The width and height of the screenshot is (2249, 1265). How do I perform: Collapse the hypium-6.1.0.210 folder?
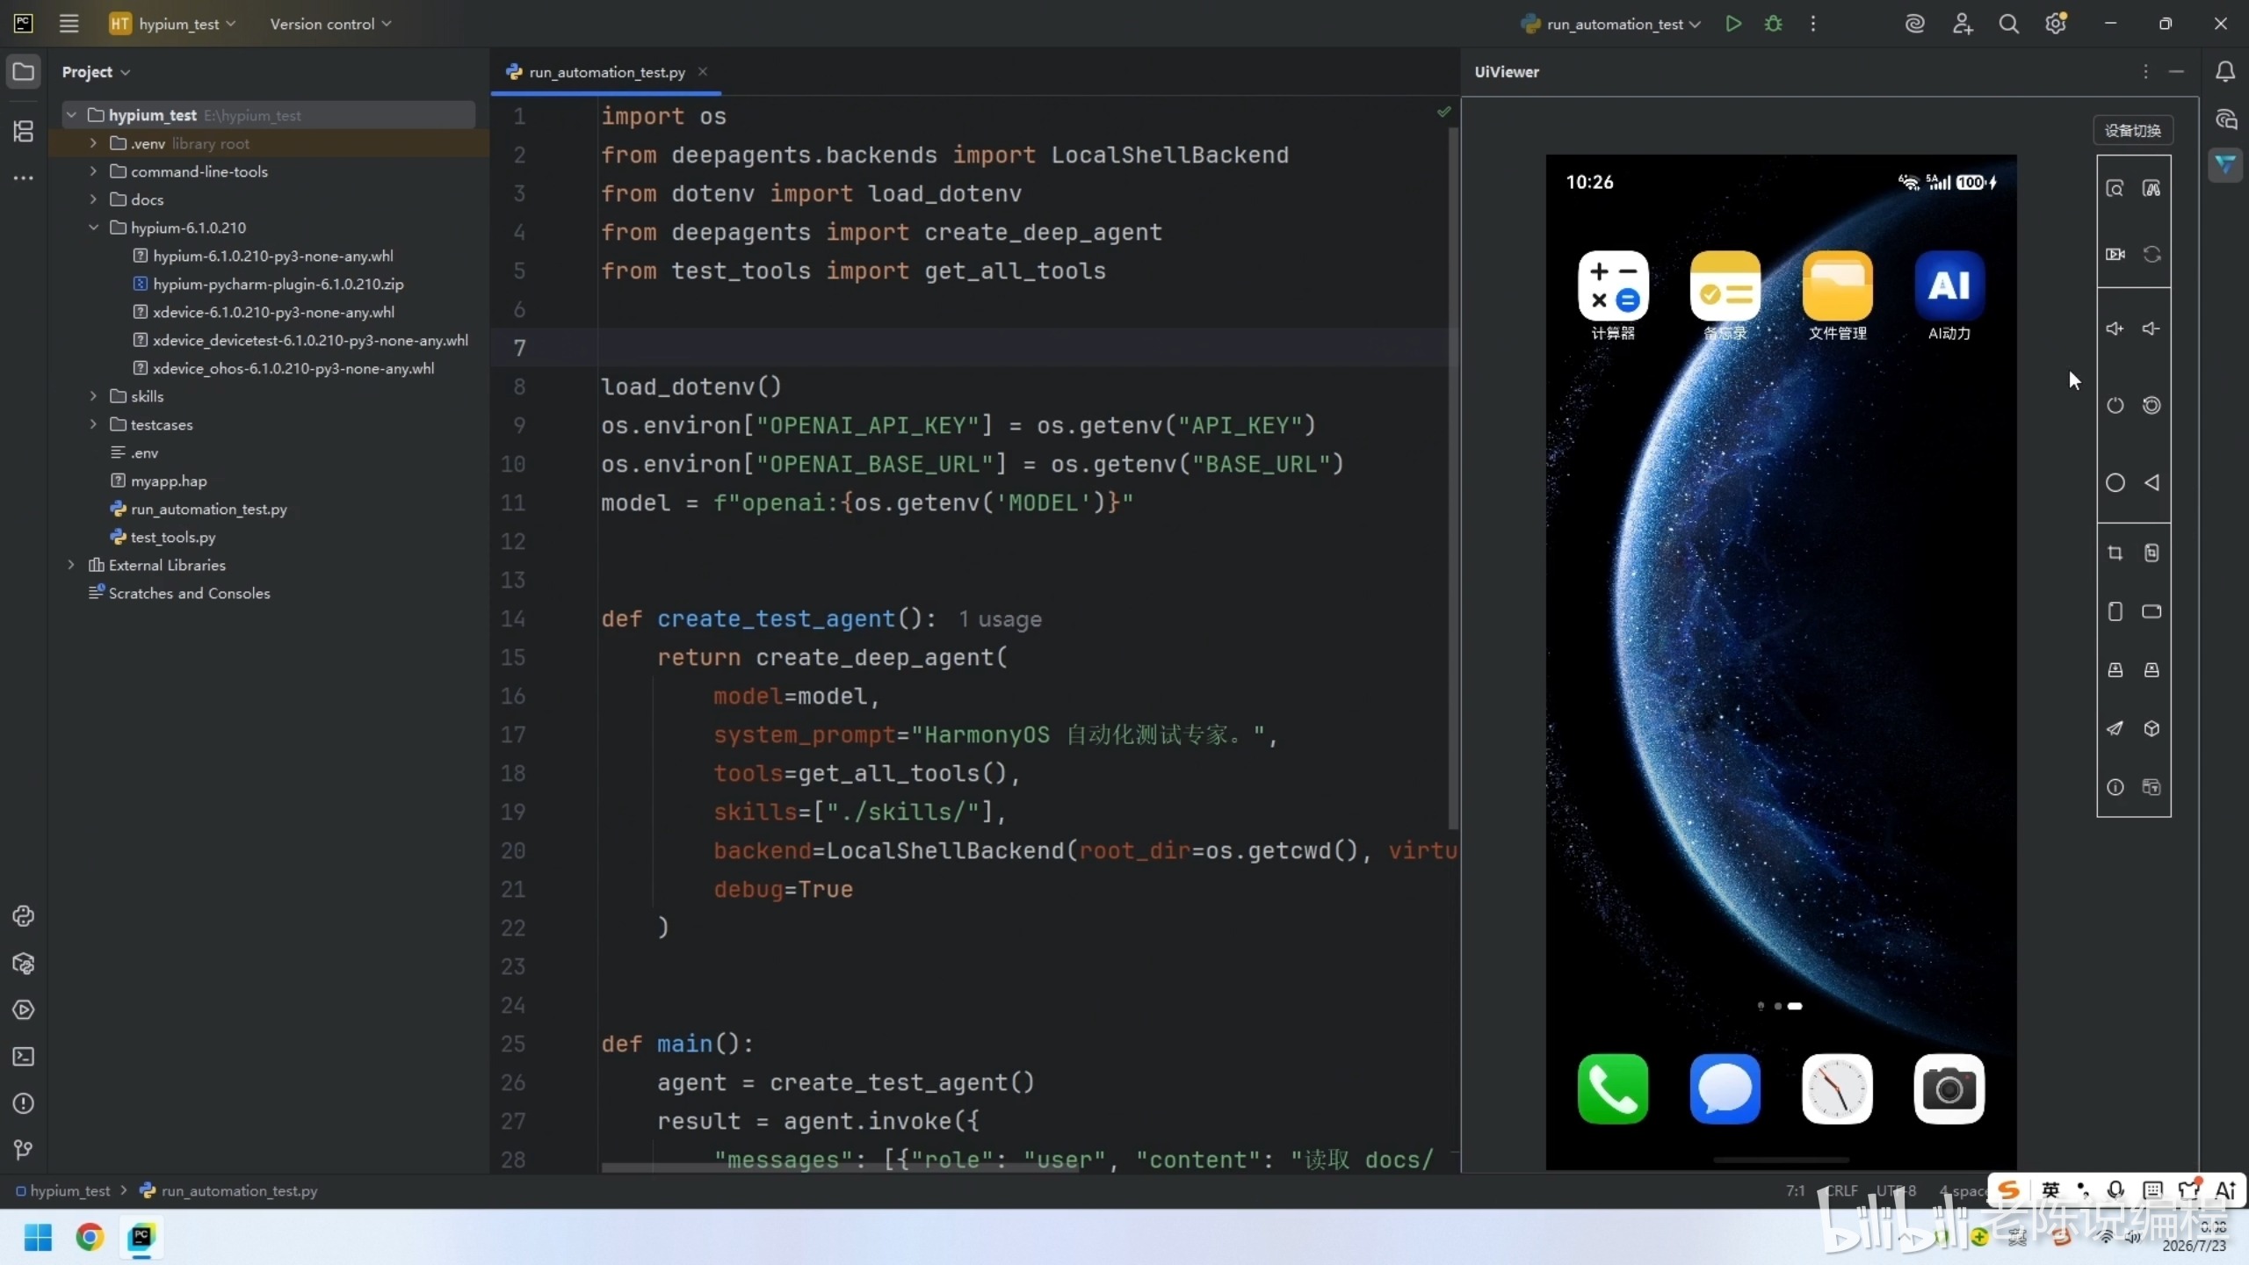coord(93,228)
